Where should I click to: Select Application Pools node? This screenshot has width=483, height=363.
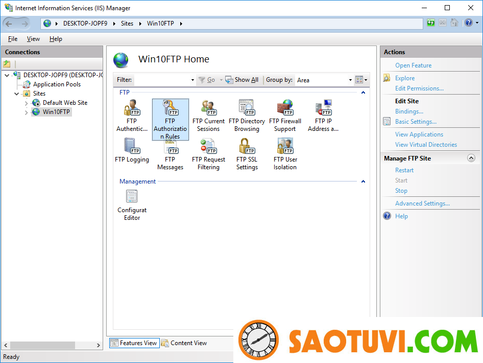tap(57, 84)
